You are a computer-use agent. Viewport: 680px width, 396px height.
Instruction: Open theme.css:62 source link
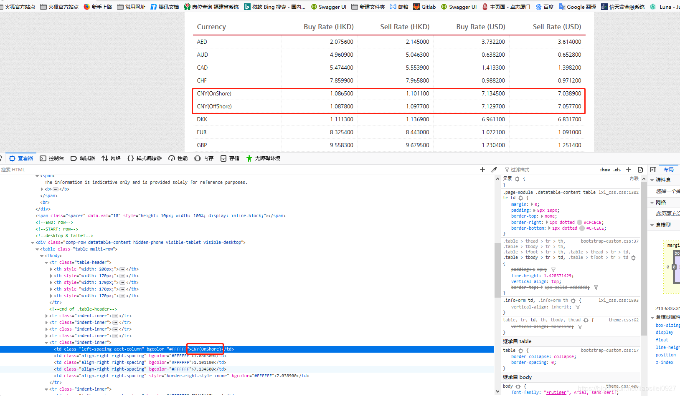[x=623, y=320]
